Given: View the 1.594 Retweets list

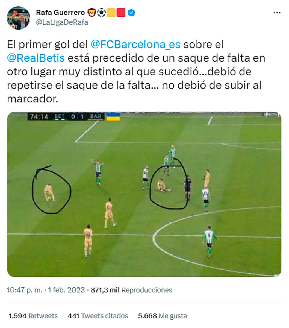Looking at the screenshot, I should 33,316.
